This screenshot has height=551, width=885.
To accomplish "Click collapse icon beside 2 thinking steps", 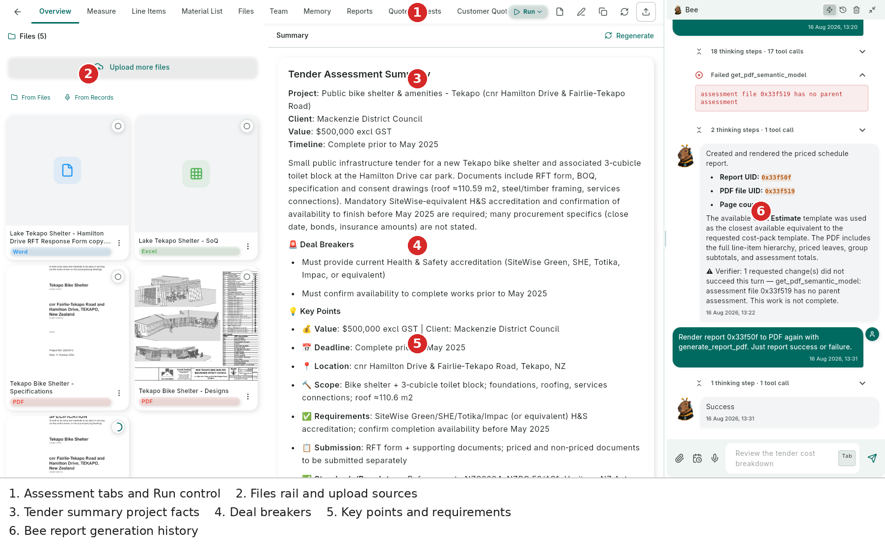I will [x=699, y=130].
